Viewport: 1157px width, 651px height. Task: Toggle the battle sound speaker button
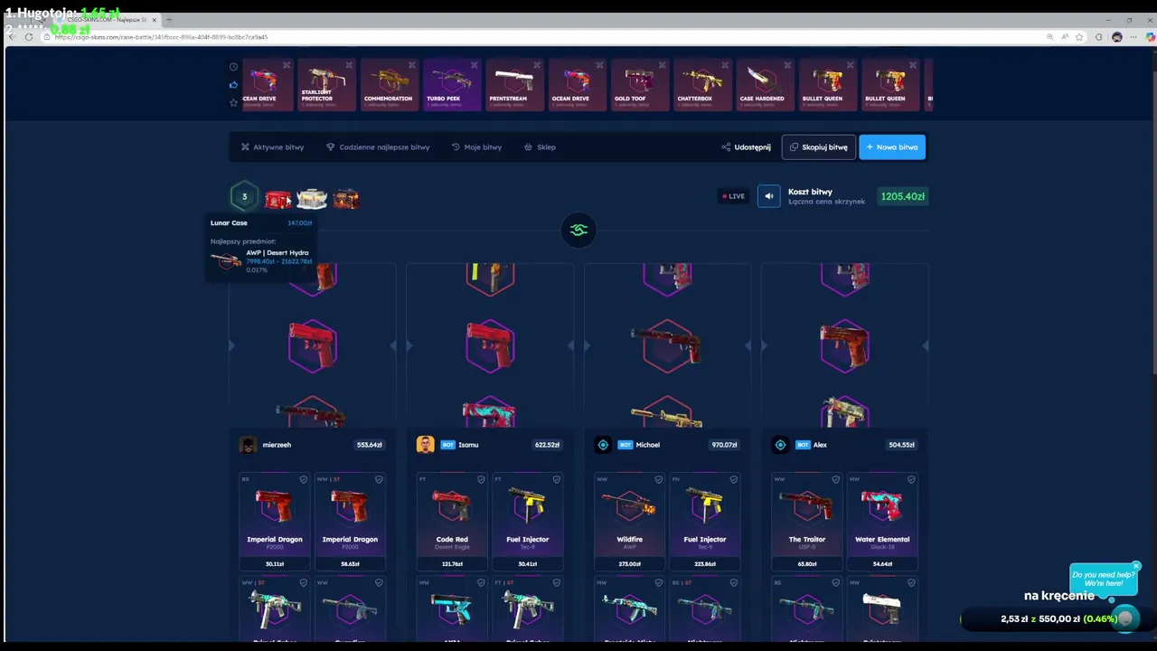769,196
